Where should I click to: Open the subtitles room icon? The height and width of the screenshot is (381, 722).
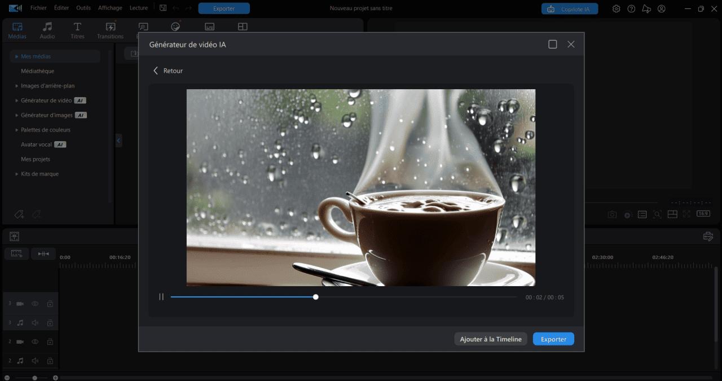point(209,27)
